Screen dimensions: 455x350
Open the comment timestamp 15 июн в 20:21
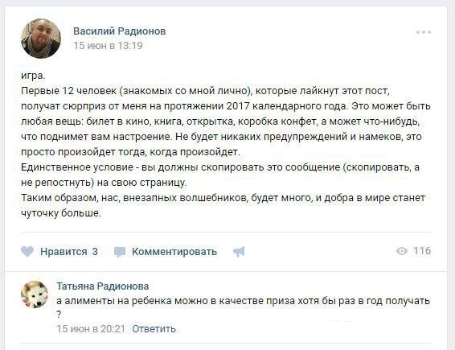pyautogui.click(x=91, y=329)
